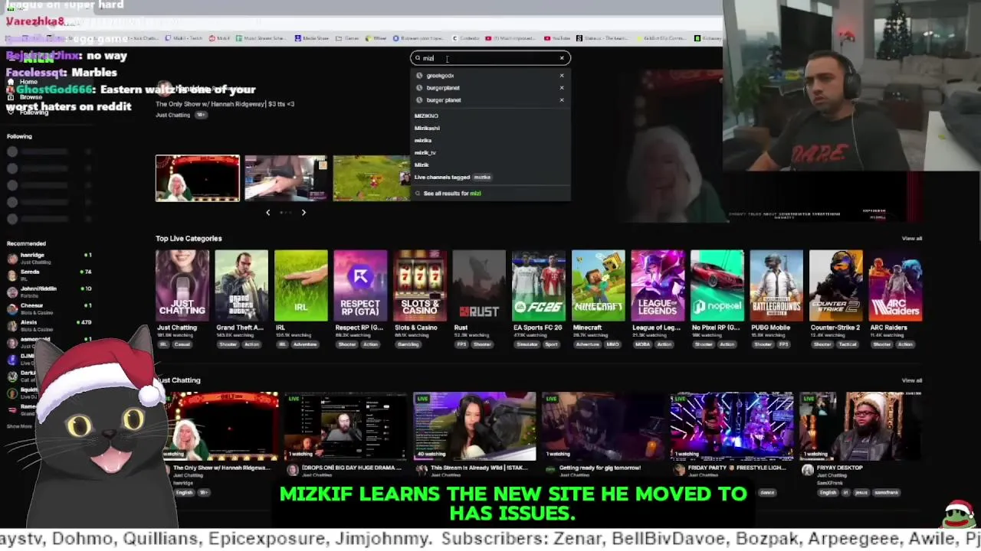Viewport: 981px width, 551px height.
Task: Open recommended channel 'Cheesur'
Action: [x=49, y=308]
